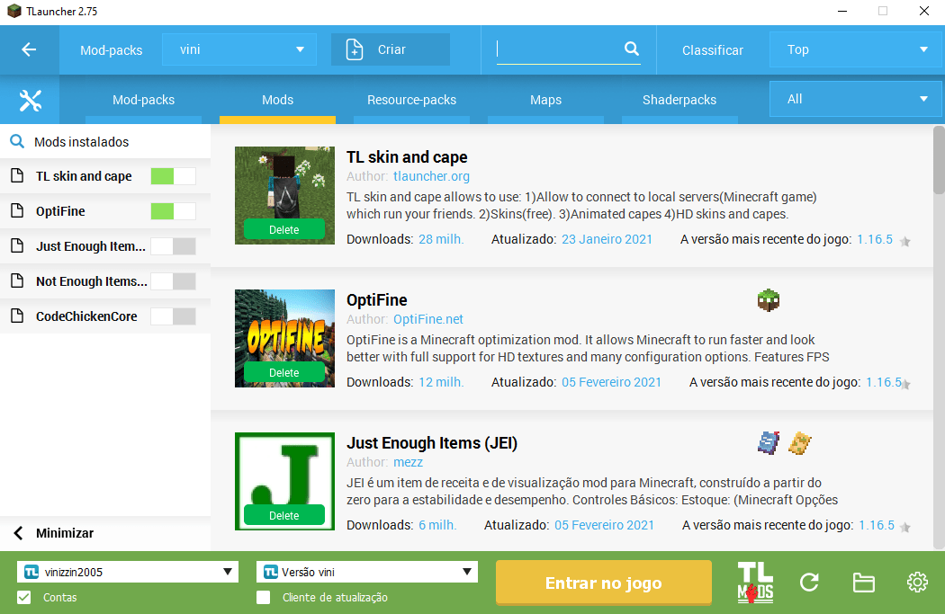Screen dimensions: 945x614
Task: Click the Mods instalados search icon
Action: pyautogui.click(x=17, y=141)
